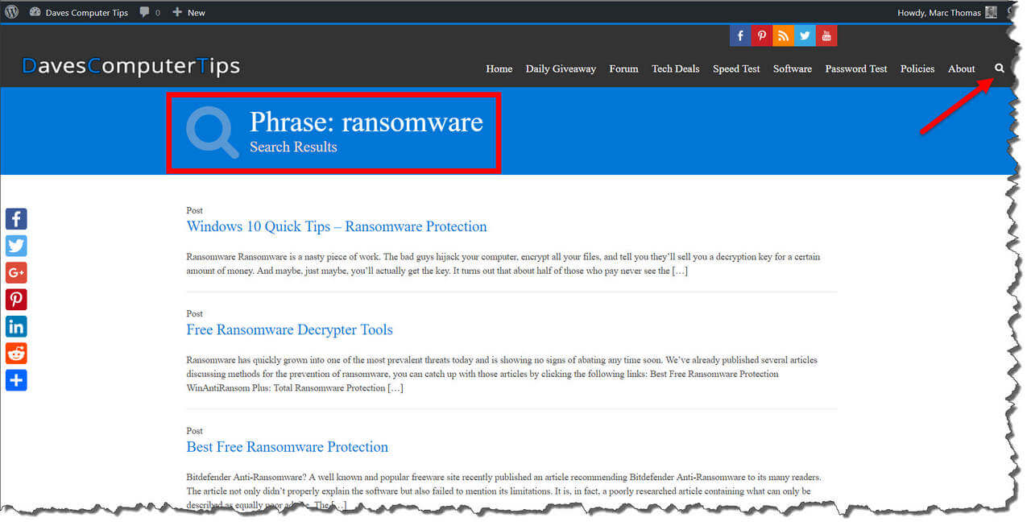
Task: Click the YouTube icon in the header
Action: pos(826,35)
